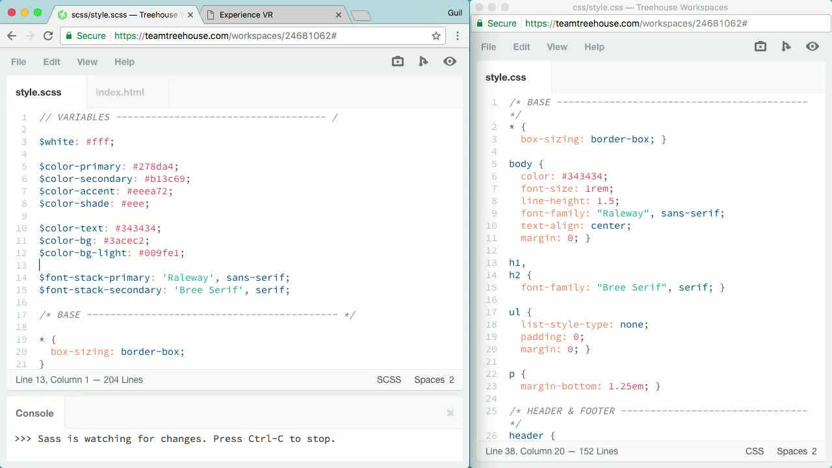The image size is (832, 468).
Task: Switch to the index.html tab
Action: pyautogui.click(x=120, y=92)
